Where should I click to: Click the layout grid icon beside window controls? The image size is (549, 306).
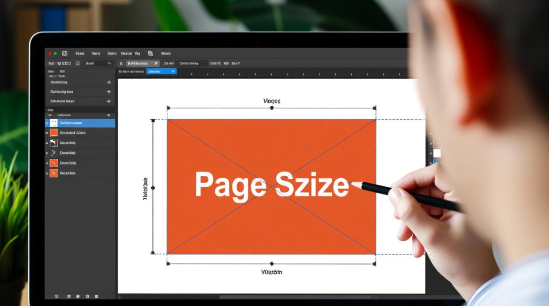click(65, 53)
